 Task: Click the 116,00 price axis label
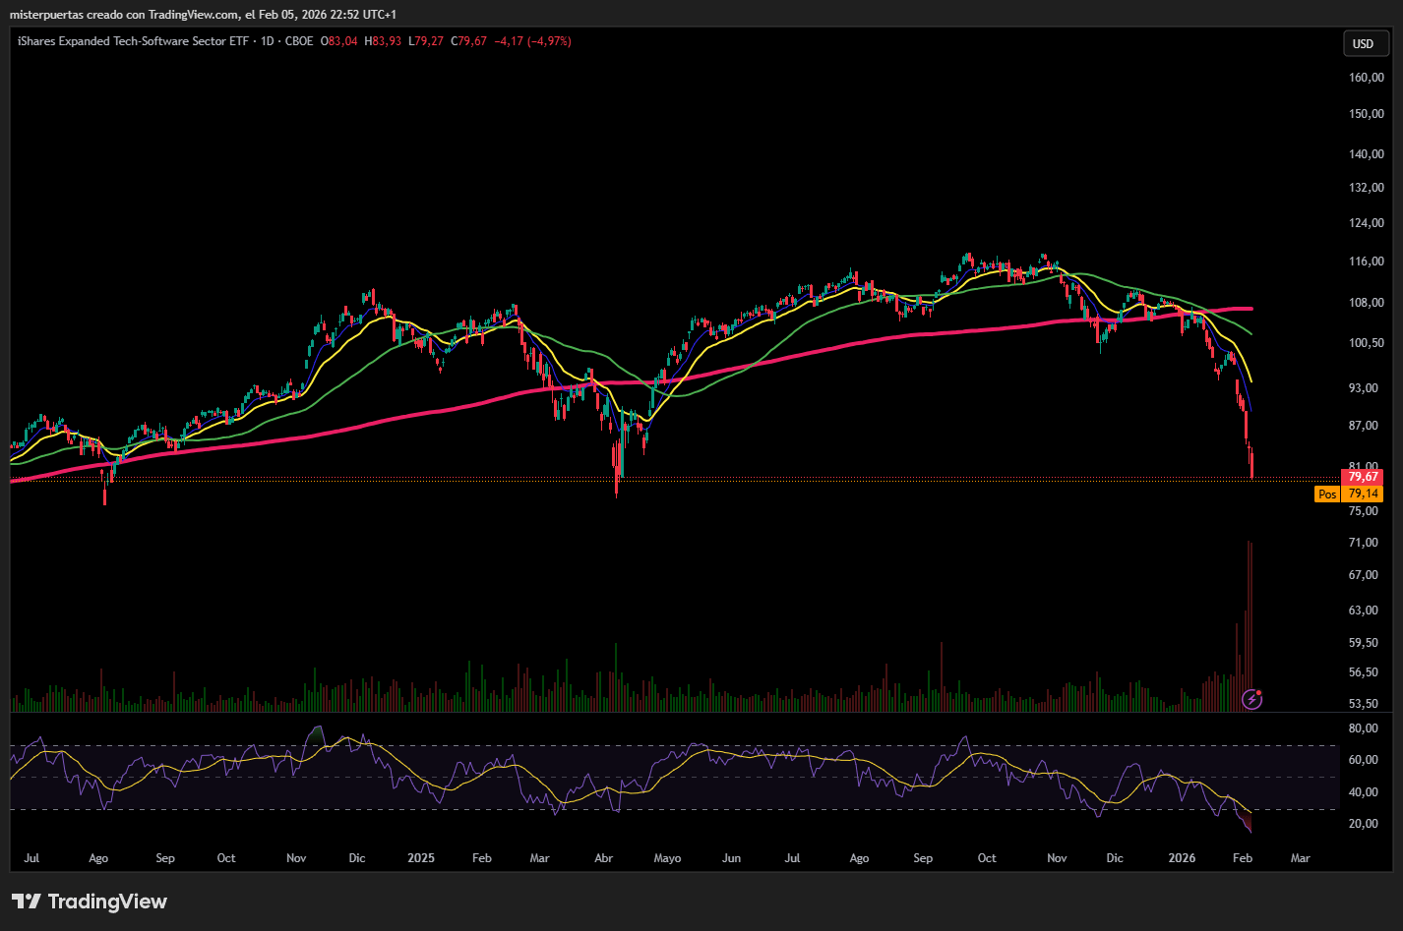1367,262
